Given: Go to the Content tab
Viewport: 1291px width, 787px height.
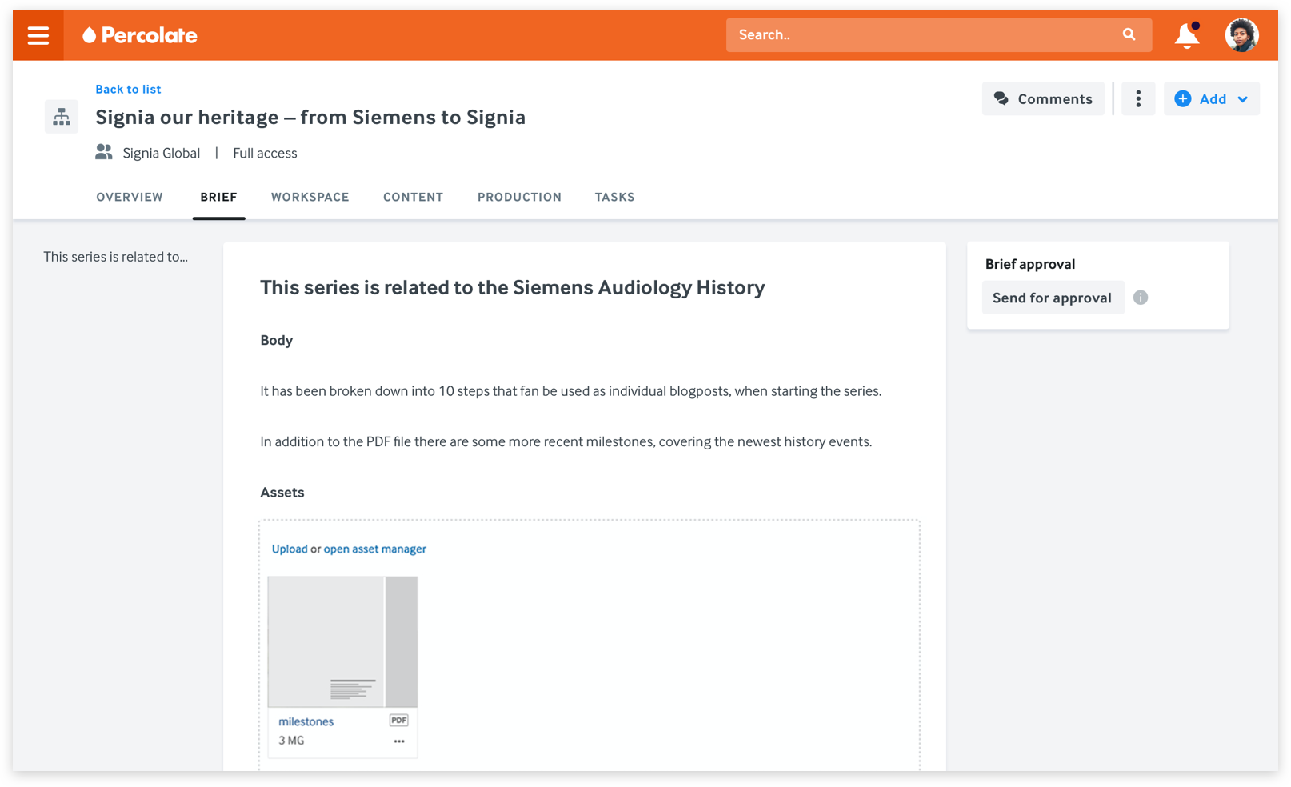Looking at the screenshot, I should 413,197.
